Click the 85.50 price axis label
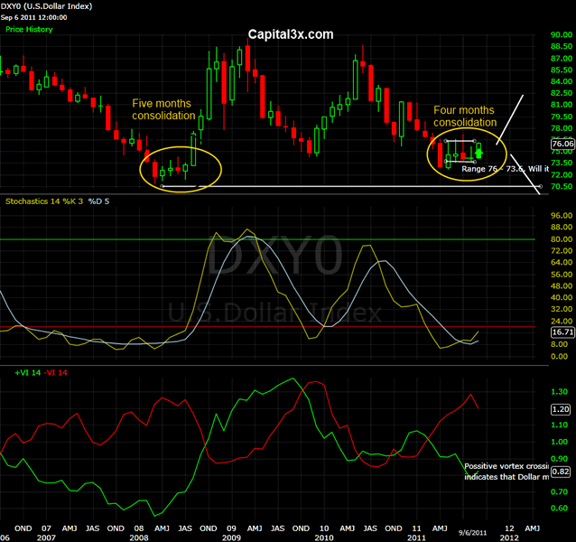This screenshot has height=542, width=576. (562, 70)
